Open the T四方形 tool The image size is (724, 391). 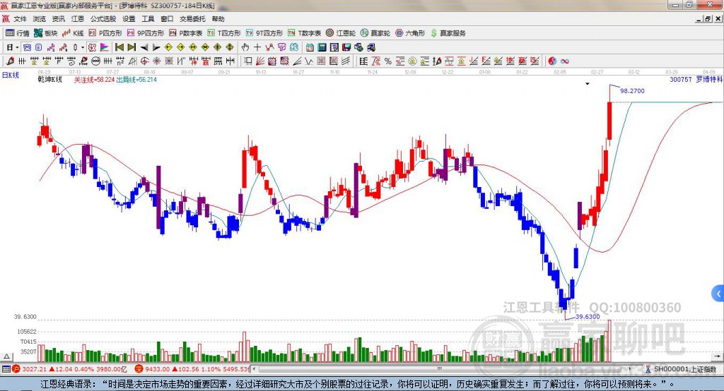[x=224, y=32]
